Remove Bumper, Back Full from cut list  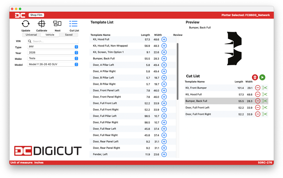pyautogui.click(x=258, y=101)
